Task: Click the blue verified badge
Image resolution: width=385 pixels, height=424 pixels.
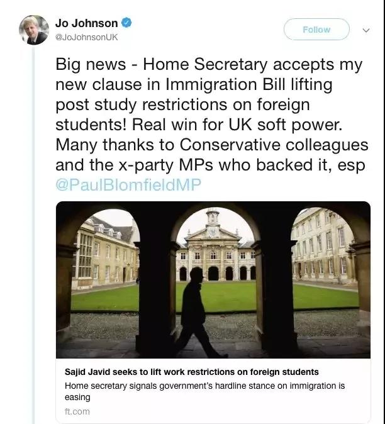Action: pyautogui.click(x=128, y=23)
